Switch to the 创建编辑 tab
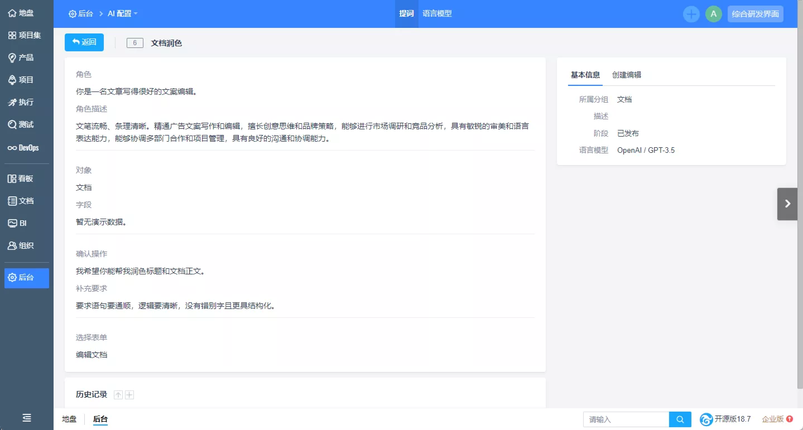The width and height of the screenshot is (803, 430). 626,75
